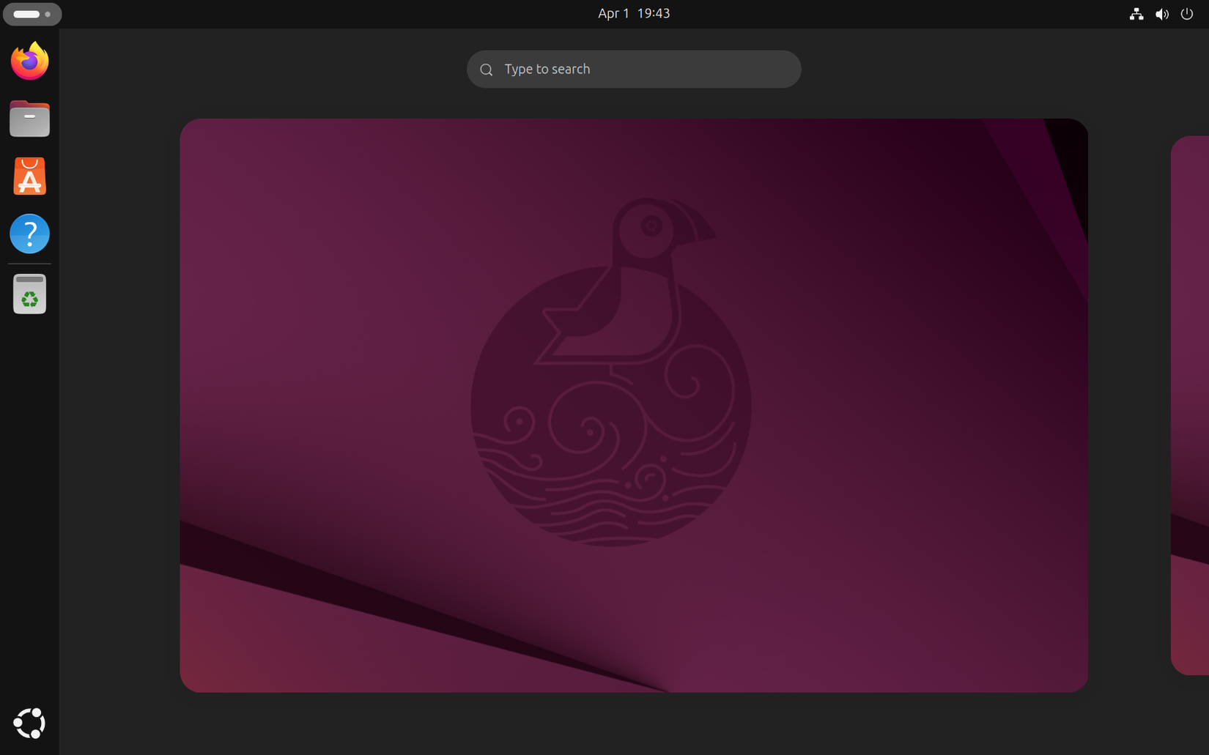Click 19:43 clock in the top bar
The width and height of the screenshot is (1209, 755).
654,13
